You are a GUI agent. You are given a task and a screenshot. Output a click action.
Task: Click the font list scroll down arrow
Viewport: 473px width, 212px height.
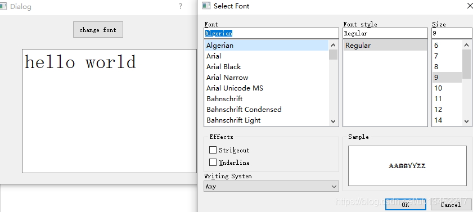pos(334,121)
